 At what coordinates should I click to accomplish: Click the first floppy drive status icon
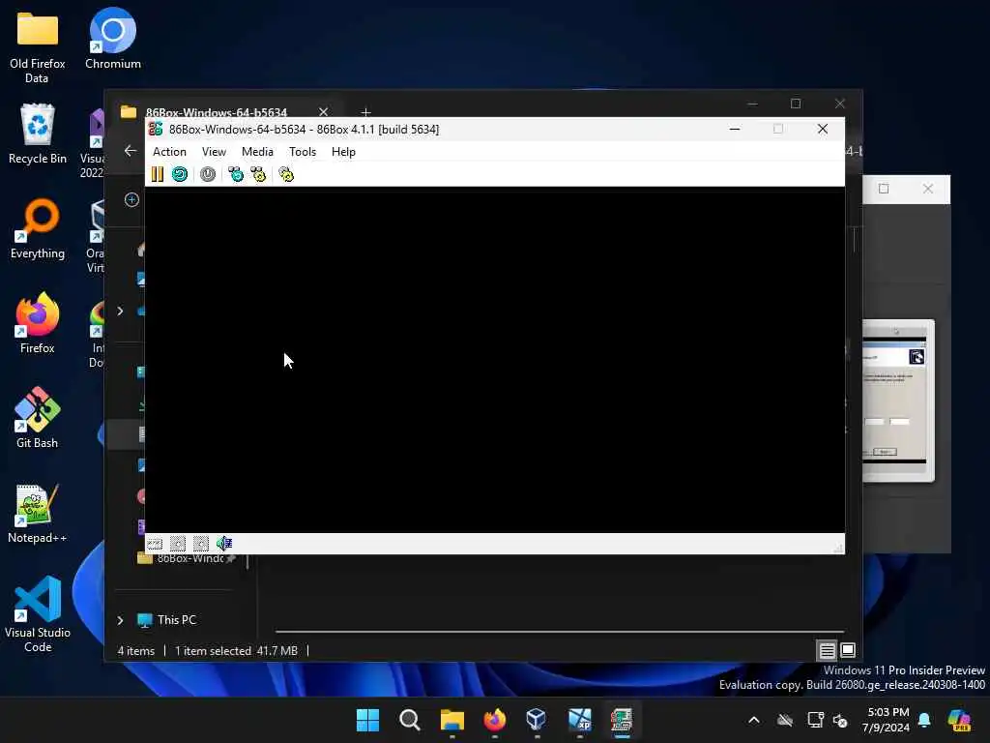pyautogui.click(x=178, y=544)
